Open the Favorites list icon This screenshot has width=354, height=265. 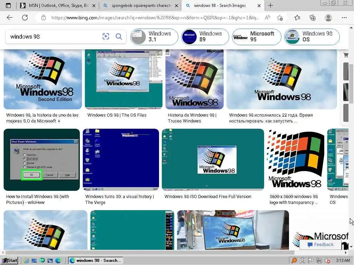297,18
